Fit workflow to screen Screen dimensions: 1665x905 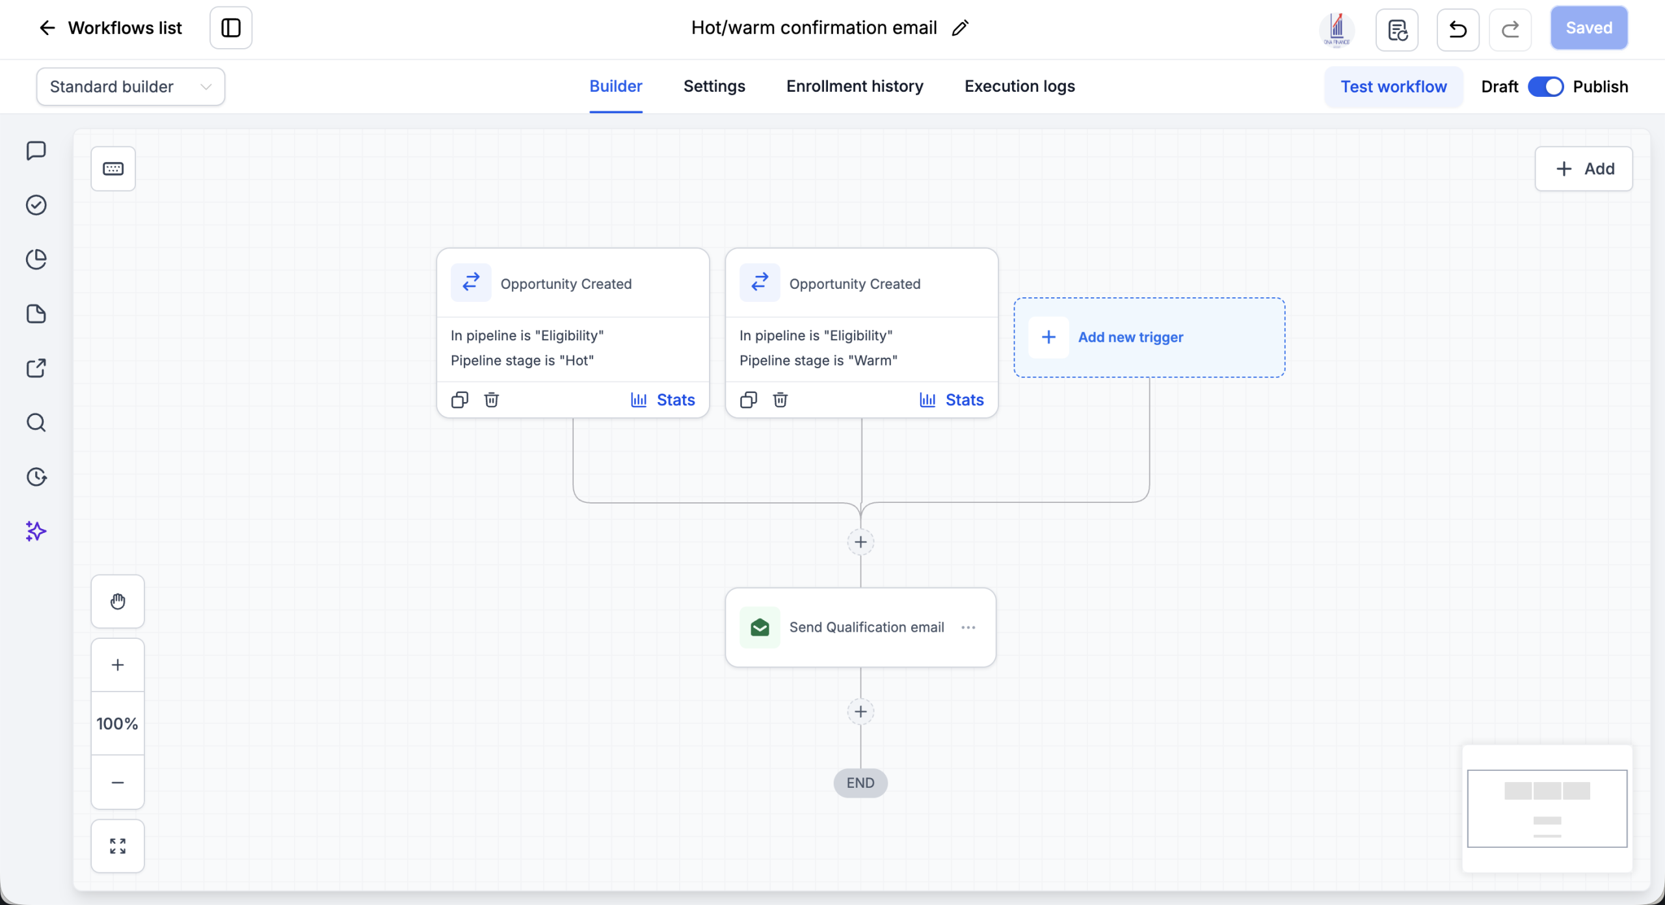point(118,846)
